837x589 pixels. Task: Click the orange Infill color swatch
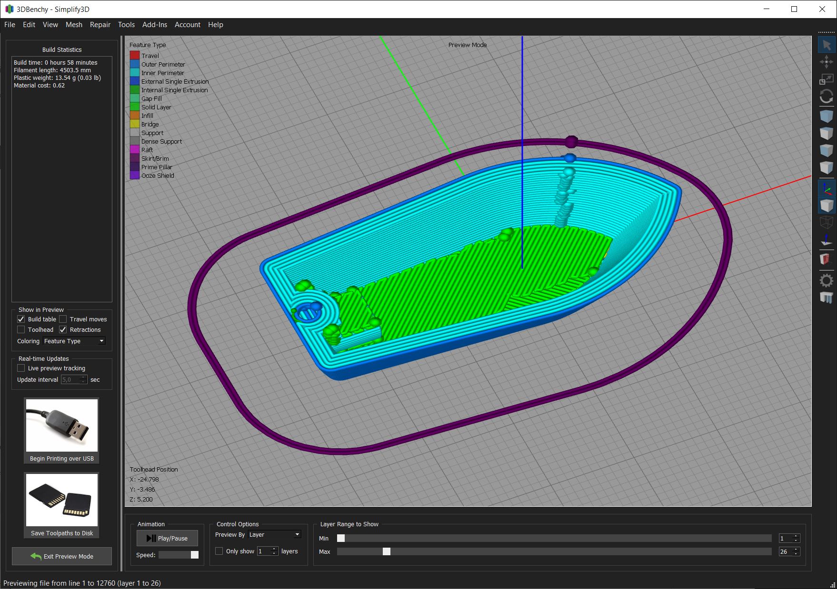pos(135,116)
